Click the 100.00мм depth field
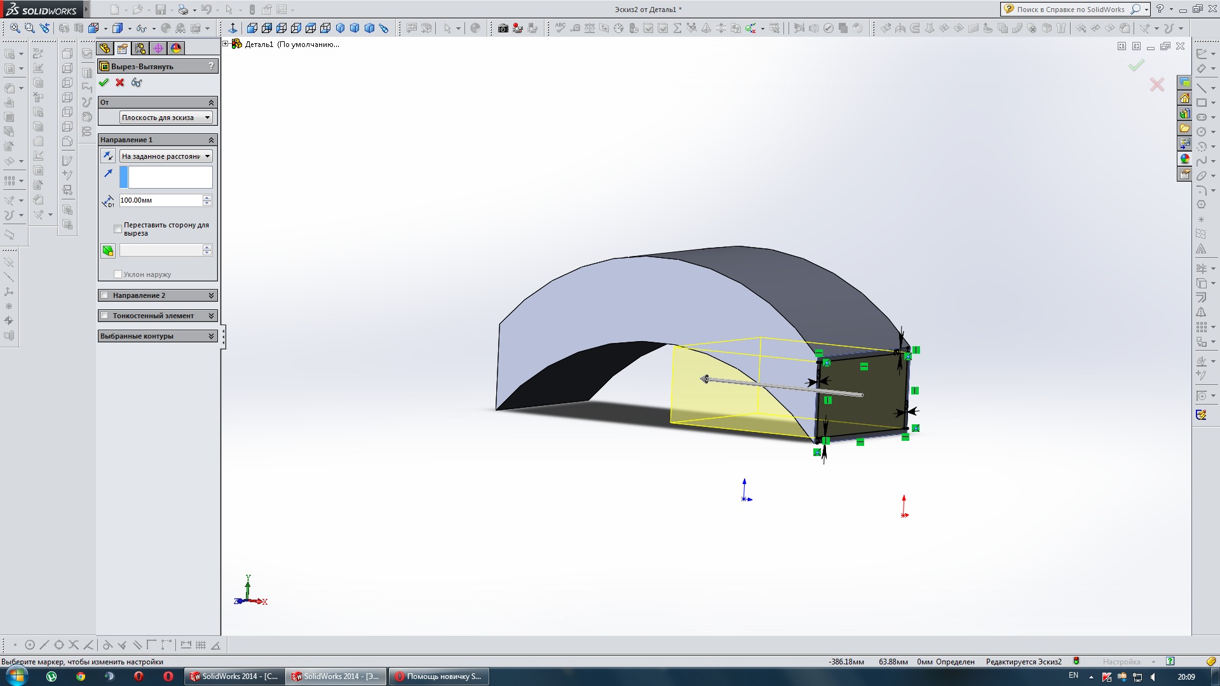Viewport: 1220px width, 686px height. pyautogui.click(x=161, y=200)
